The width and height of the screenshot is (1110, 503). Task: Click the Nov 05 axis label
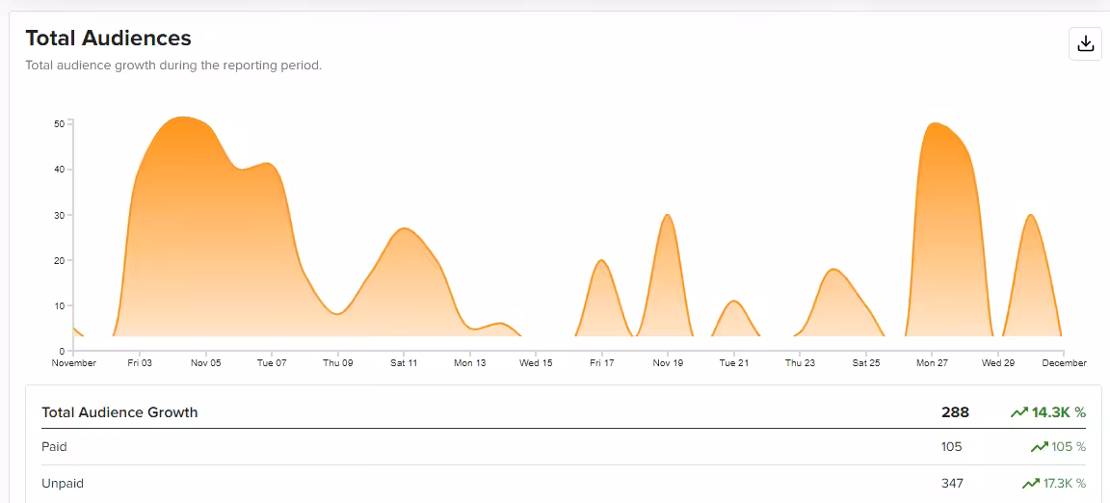(205, 362)
